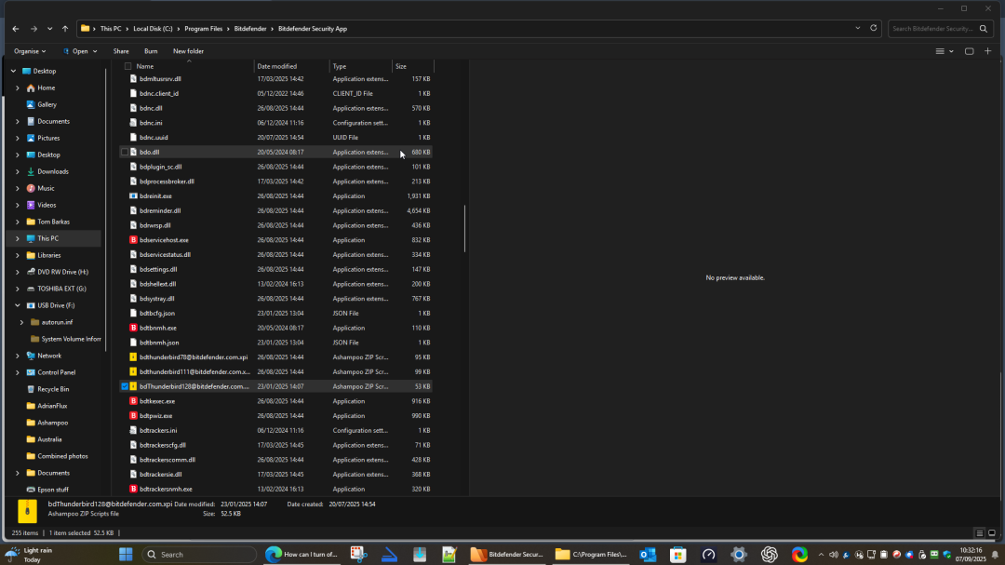Untick the bdThunderbird128 file checkbox
The image size is (1005, 565).
coord(125,386)
